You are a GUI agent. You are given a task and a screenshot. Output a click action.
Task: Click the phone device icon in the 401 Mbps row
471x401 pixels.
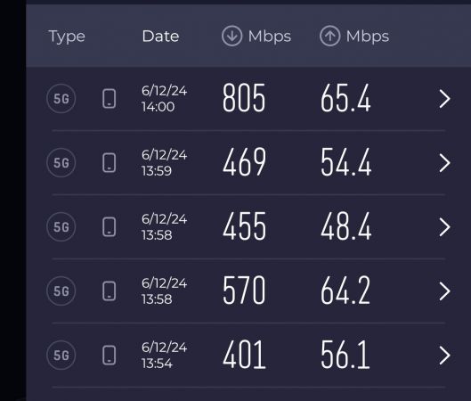pos(109,356)
